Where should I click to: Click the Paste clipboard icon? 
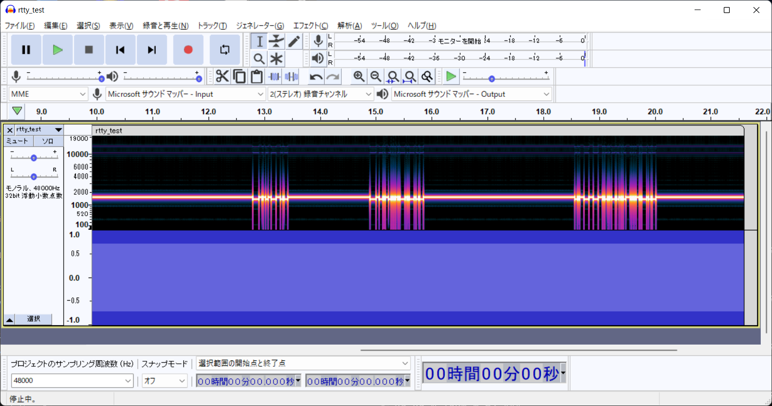click(257, 76)
